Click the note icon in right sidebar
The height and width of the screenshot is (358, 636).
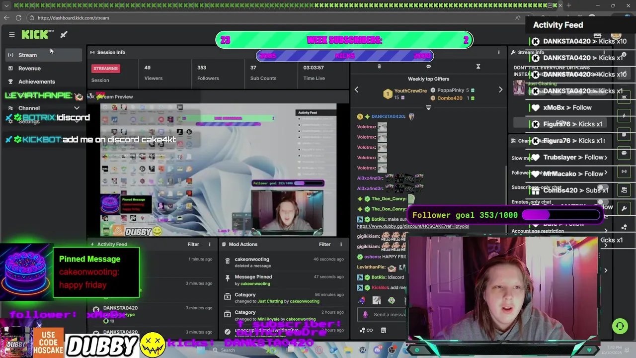tap(624, 134)
